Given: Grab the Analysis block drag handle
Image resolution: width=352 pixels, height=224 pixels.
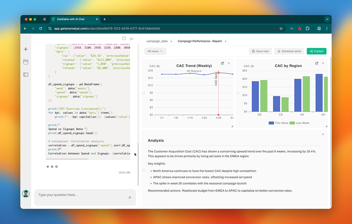Looking at the screenshot, I should 143,170.
